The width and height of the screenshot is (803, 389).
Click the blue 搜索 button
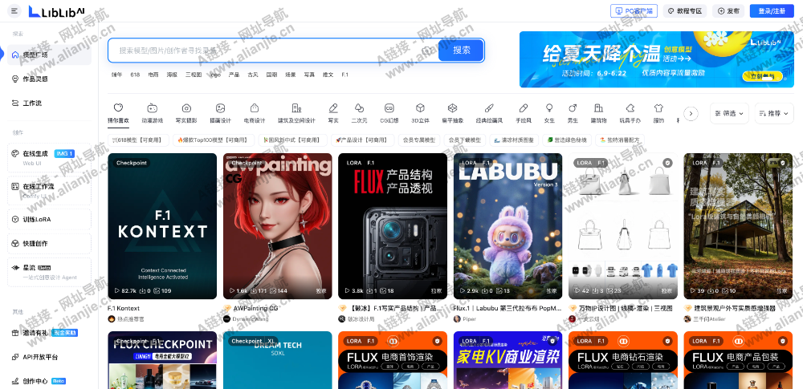point(462,51)
